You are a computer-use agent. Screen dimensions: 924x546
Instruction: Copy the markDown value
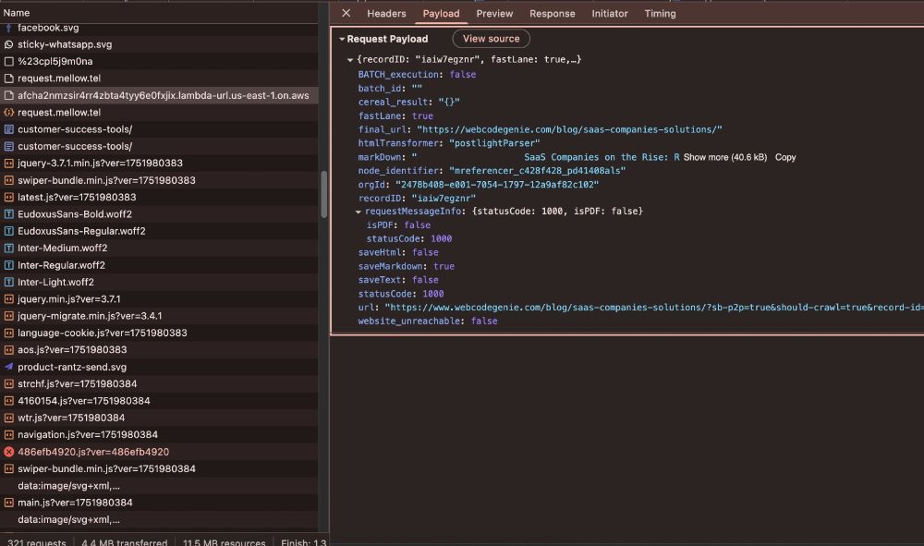click(784, 157)
